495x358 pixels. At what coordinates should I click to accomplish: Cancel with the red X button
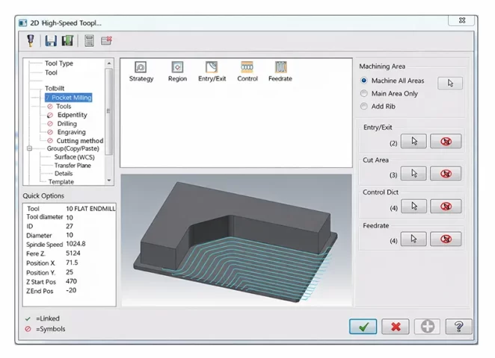coord(396,327)
